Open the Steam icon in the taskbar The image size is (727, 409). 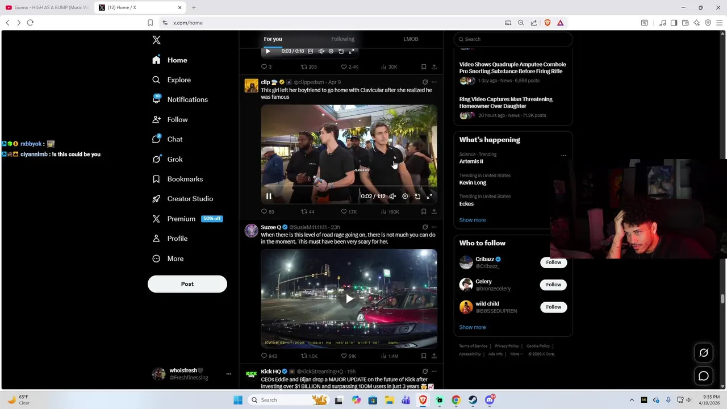tap(473, 400)
